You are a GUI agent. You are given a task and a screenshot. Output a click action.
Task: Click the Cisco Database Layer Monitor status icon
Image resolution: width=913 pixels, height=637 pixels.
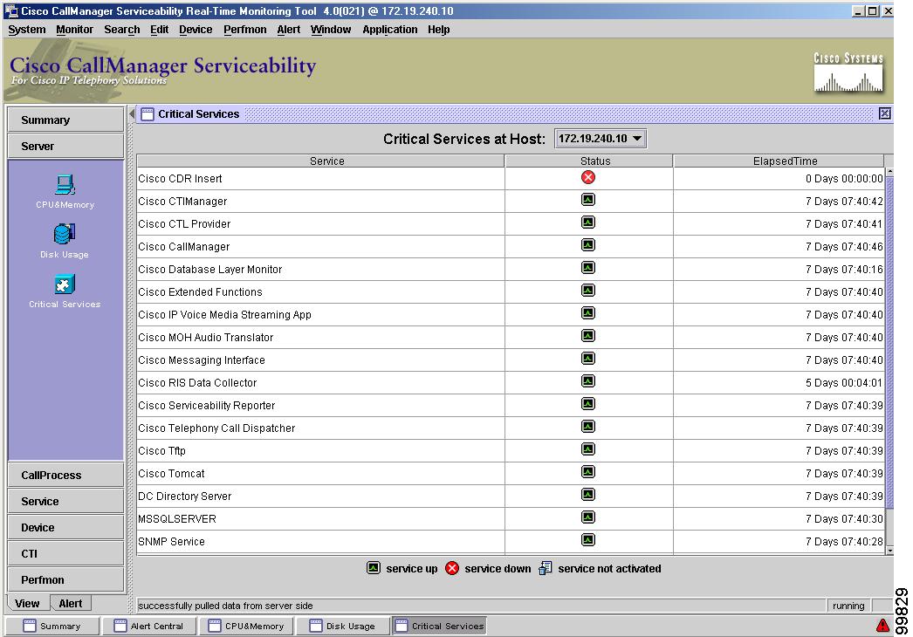coord(588,268)
